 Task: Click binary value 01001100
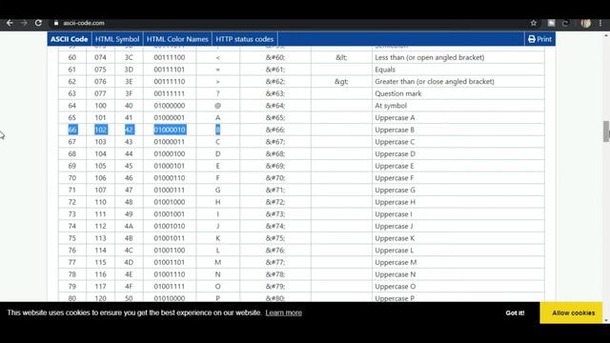tap(170, 250)
